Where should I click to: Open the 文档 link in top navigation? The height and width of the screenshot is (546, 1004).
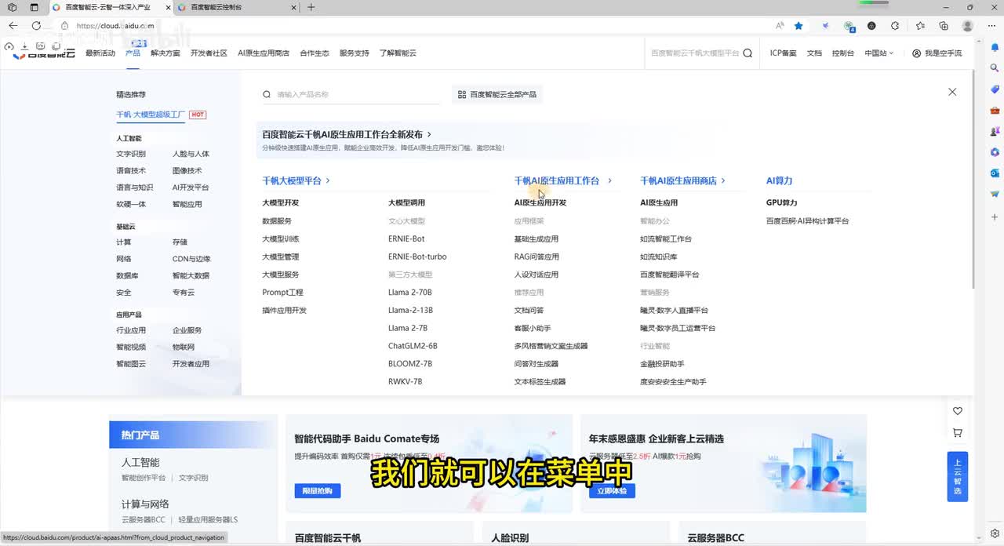click(x=814, y=53)
